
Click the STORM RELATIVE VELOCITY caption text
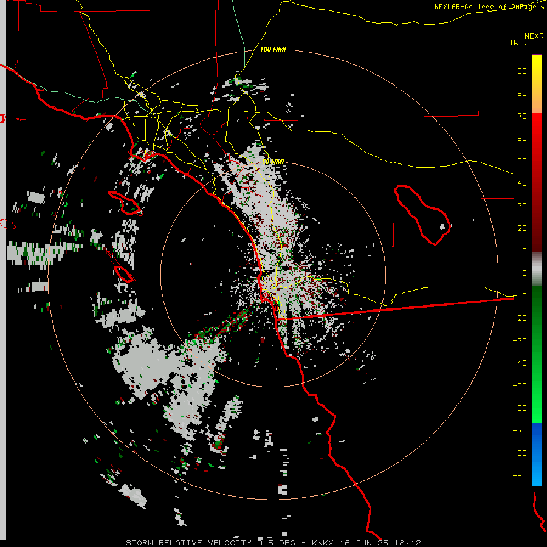tap(188, 543)
